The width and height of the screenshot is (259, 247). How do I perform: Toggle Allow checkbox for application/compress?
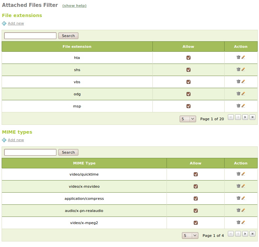(196, 199)
